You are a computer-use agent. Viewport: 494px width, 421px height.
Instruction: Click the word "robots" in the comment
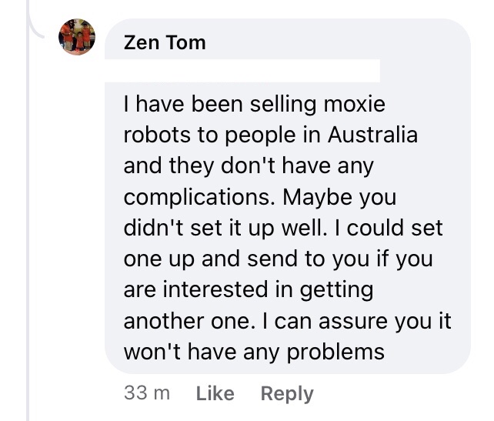155,134
